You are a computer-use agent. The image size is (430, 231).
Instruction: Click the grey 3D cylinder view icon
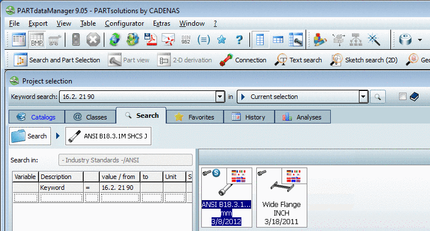point(405,40)
